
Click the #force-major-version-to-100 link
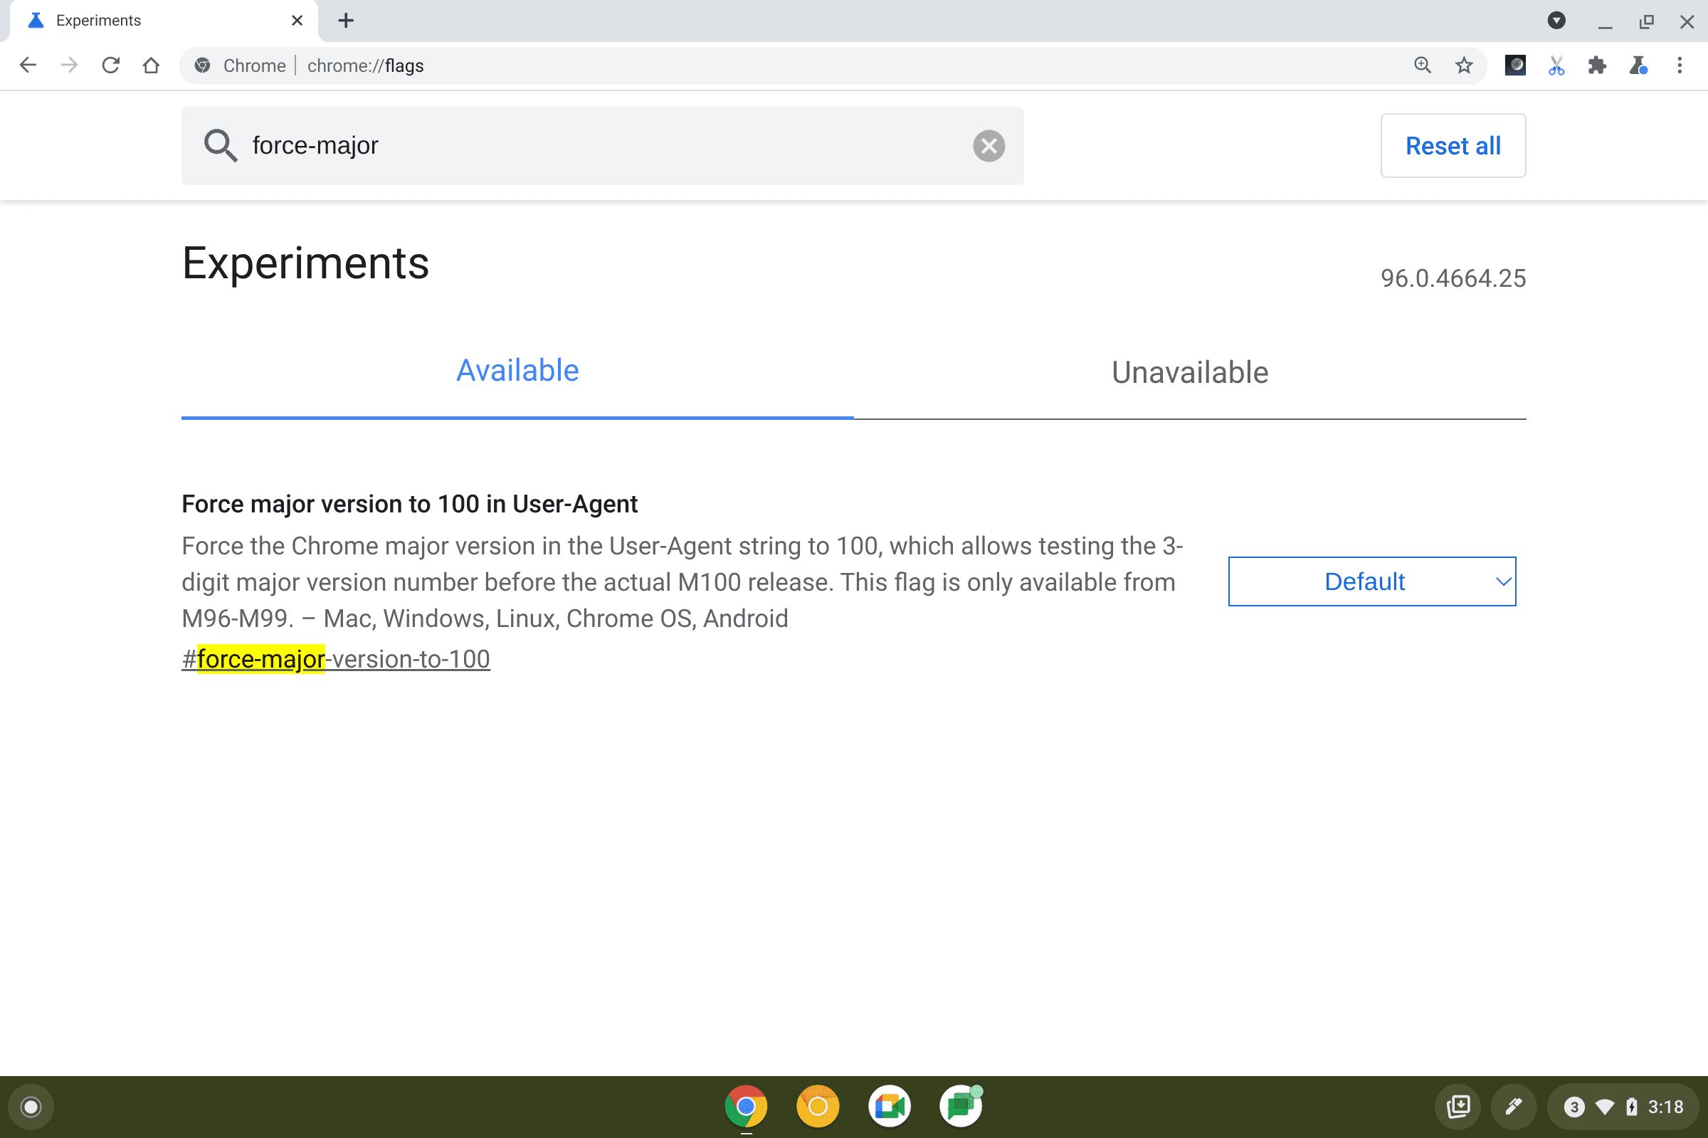[335, 658]
